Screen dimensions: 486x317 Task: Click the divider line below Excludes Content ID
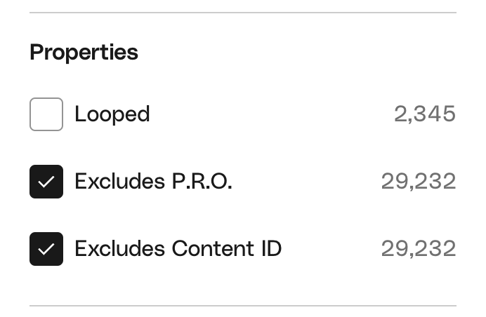[243, 306]
